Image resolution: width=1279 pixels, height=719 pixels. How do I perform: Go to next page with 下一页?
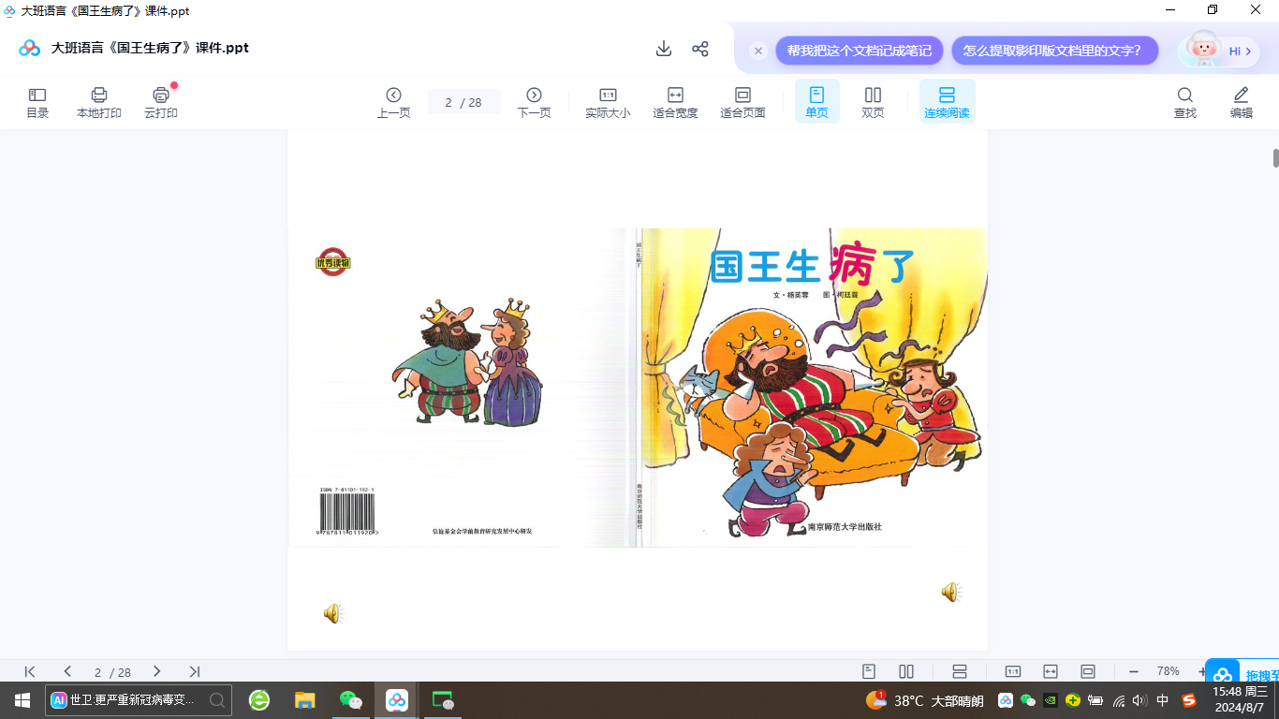534,103
